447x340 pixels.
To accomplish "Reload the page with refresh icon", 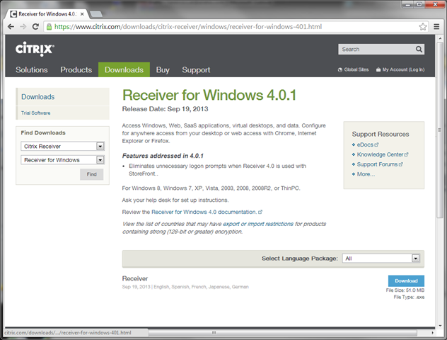I will coord(35,27).
